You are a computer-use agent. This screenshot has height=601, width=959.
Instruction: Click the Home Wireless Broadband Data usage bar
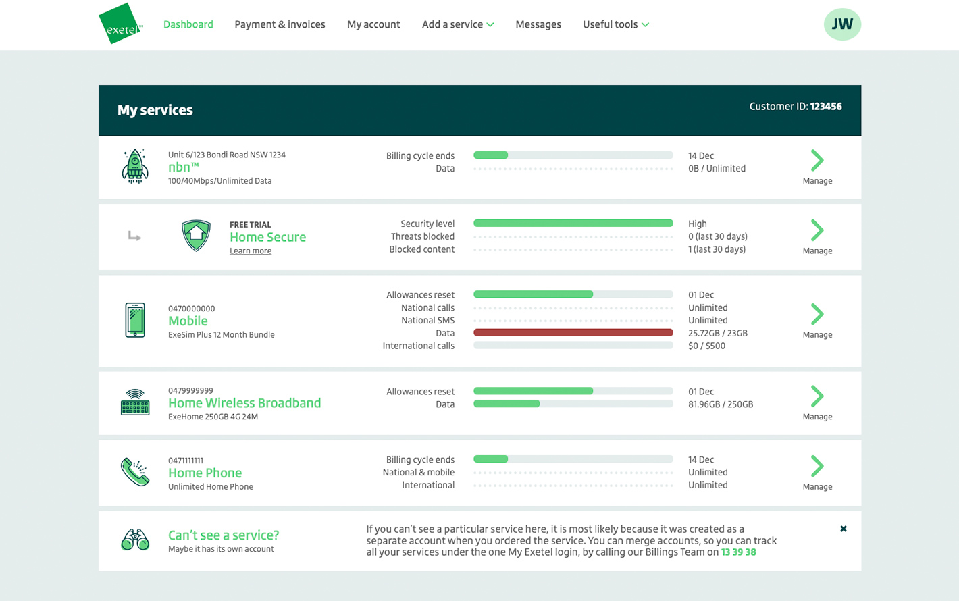pos(573,404)
